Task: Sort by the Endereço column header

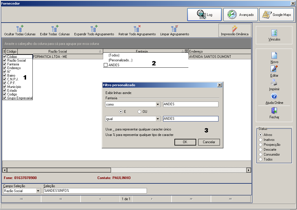Action: tap(220, 51)
